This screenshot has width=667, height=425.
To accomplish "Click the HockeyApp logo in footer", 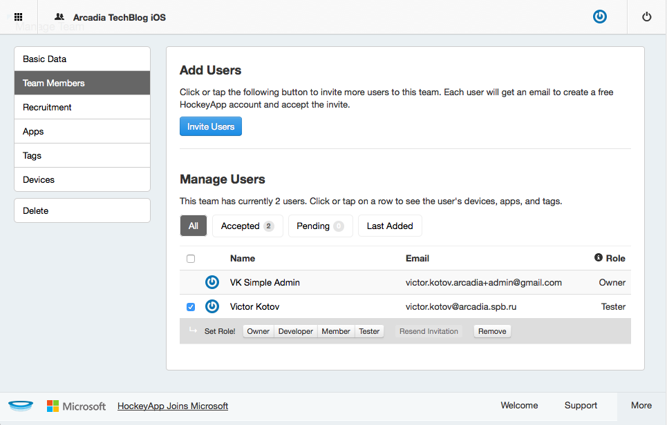I will (21, 406).
